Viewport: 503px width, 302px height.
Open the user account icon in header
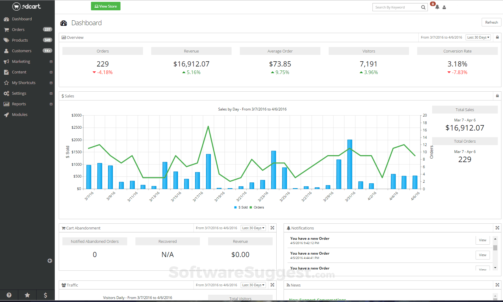pyautogui.click(x=444, y=7)
